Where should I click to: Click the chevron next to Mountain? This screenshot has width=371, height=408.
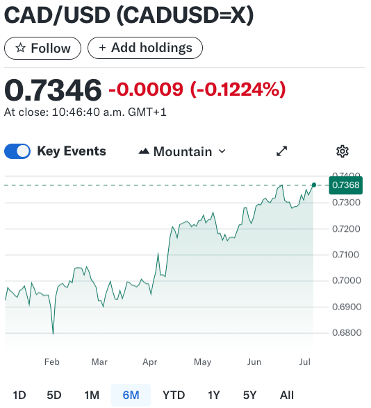click(x=222, y=151)
